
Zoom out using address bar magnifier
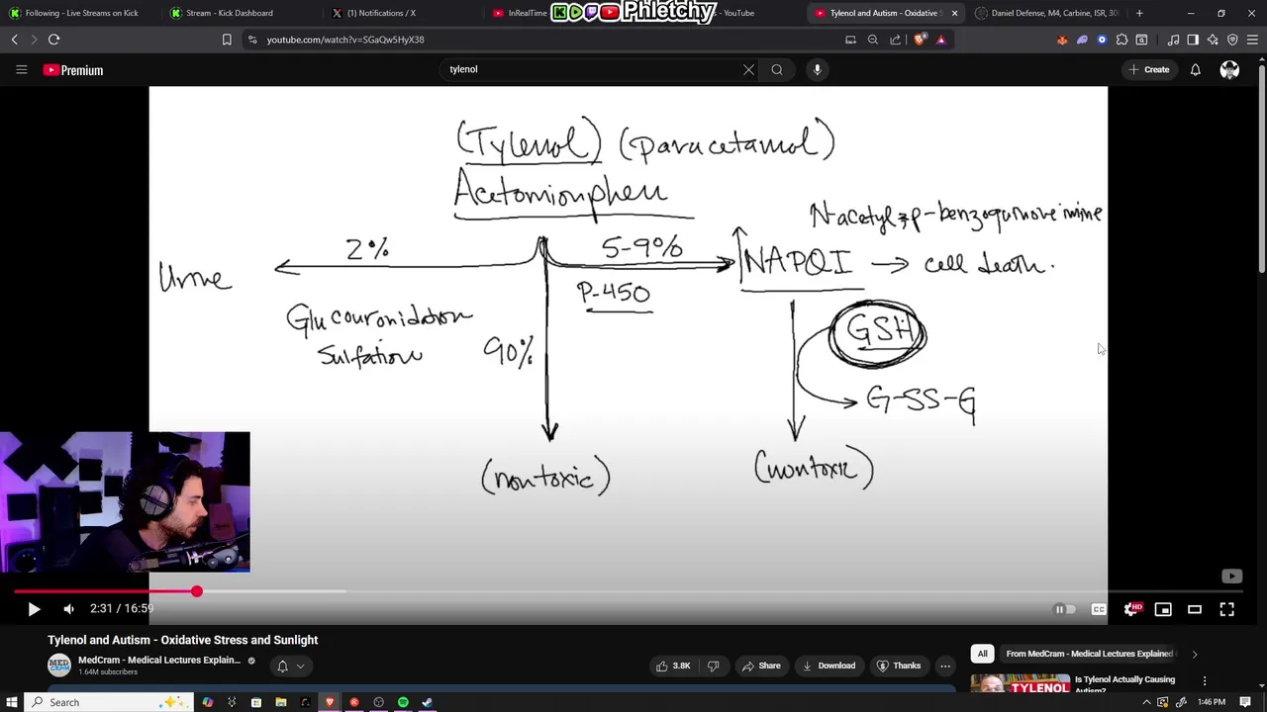[873, 40]
